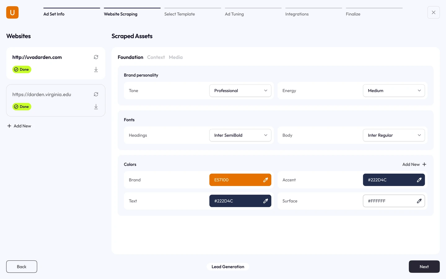Screen dimensions: 446x279
Task: Switch to the Foundation tab
Action: tap(130, 57)
